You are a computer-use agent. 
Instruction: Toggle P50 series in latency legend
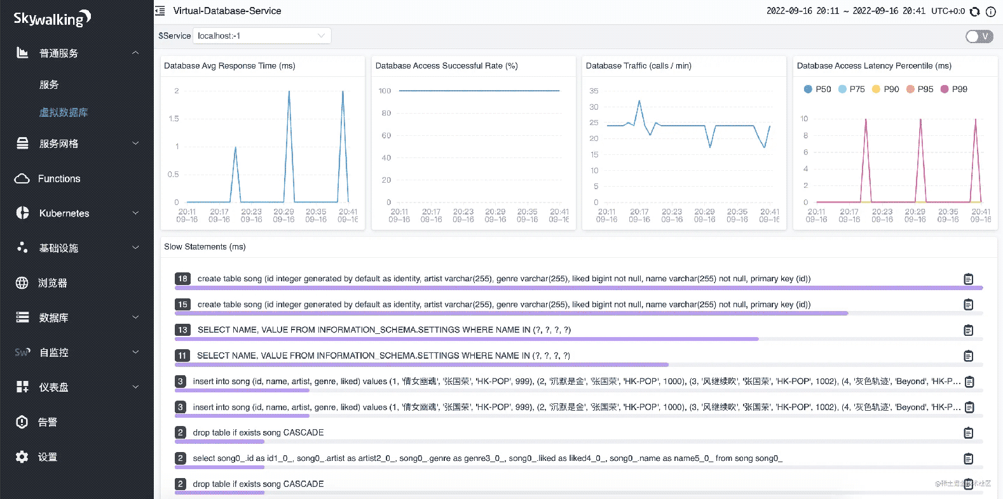pyautogui.click(x=817, y=90)
